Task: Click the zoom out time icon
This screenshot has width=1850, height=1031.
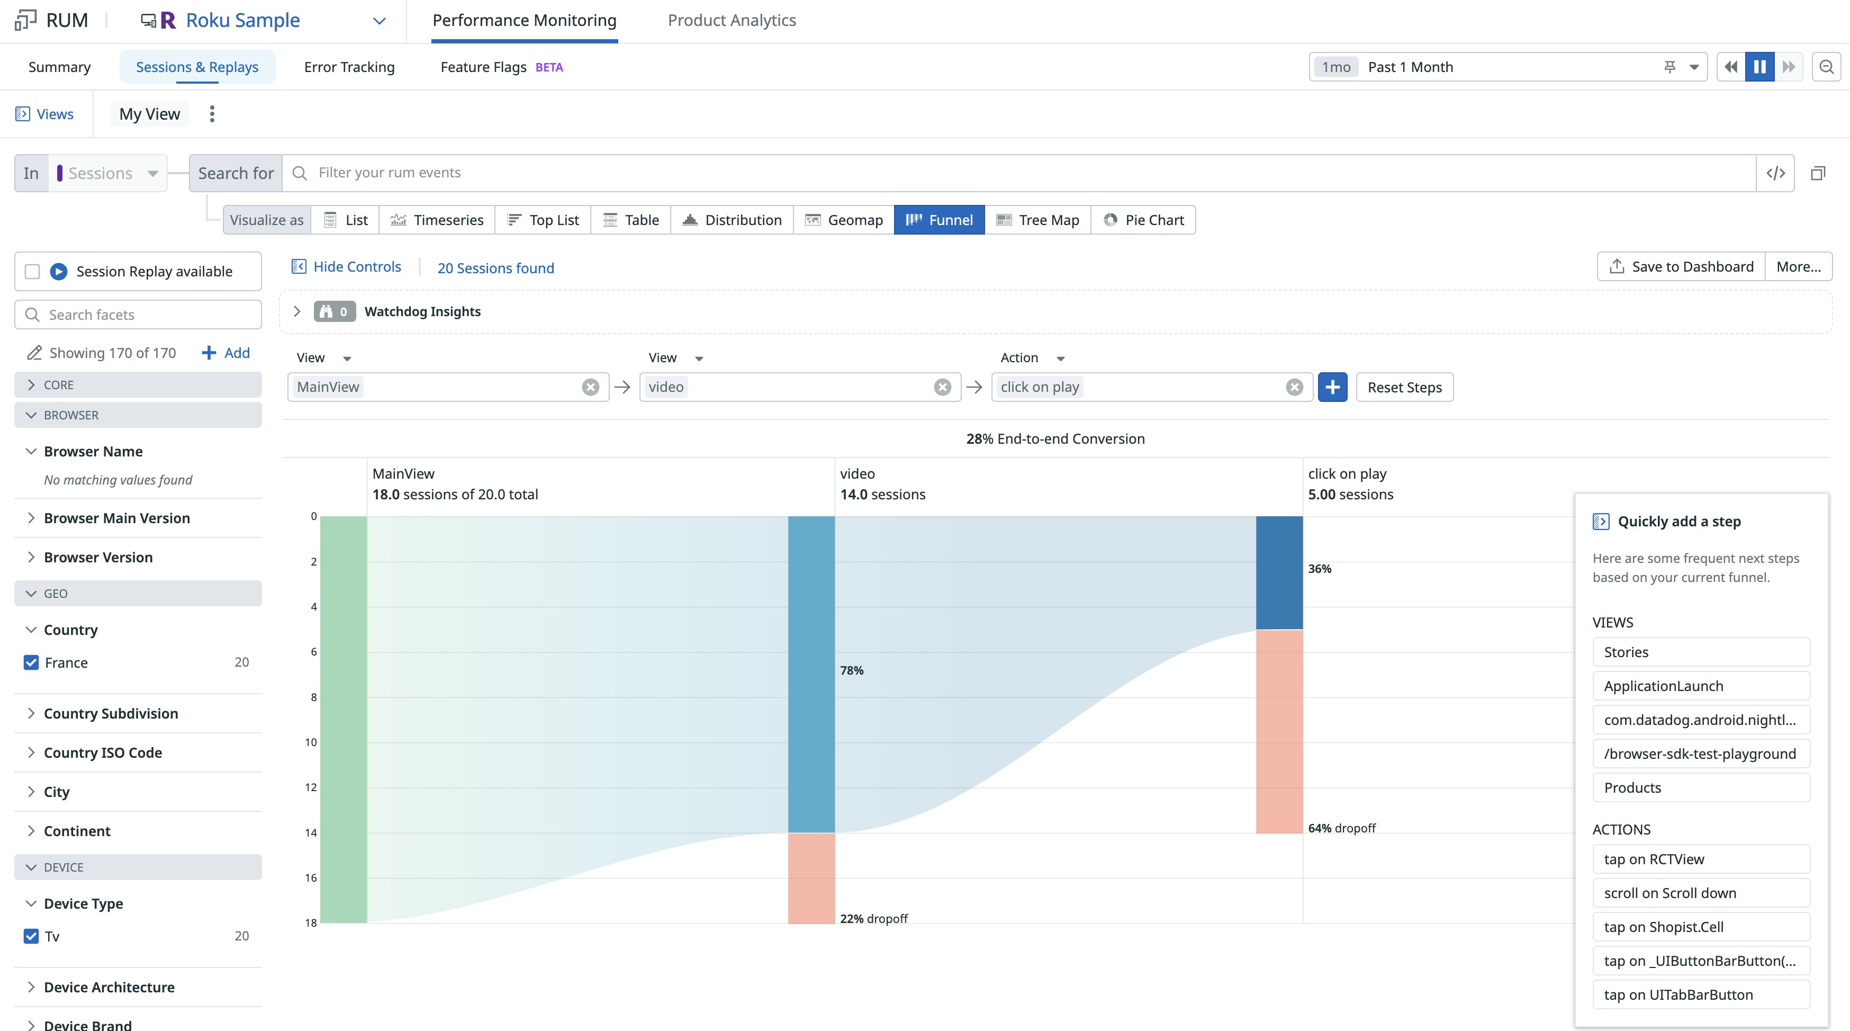Action: (1826, 67)
